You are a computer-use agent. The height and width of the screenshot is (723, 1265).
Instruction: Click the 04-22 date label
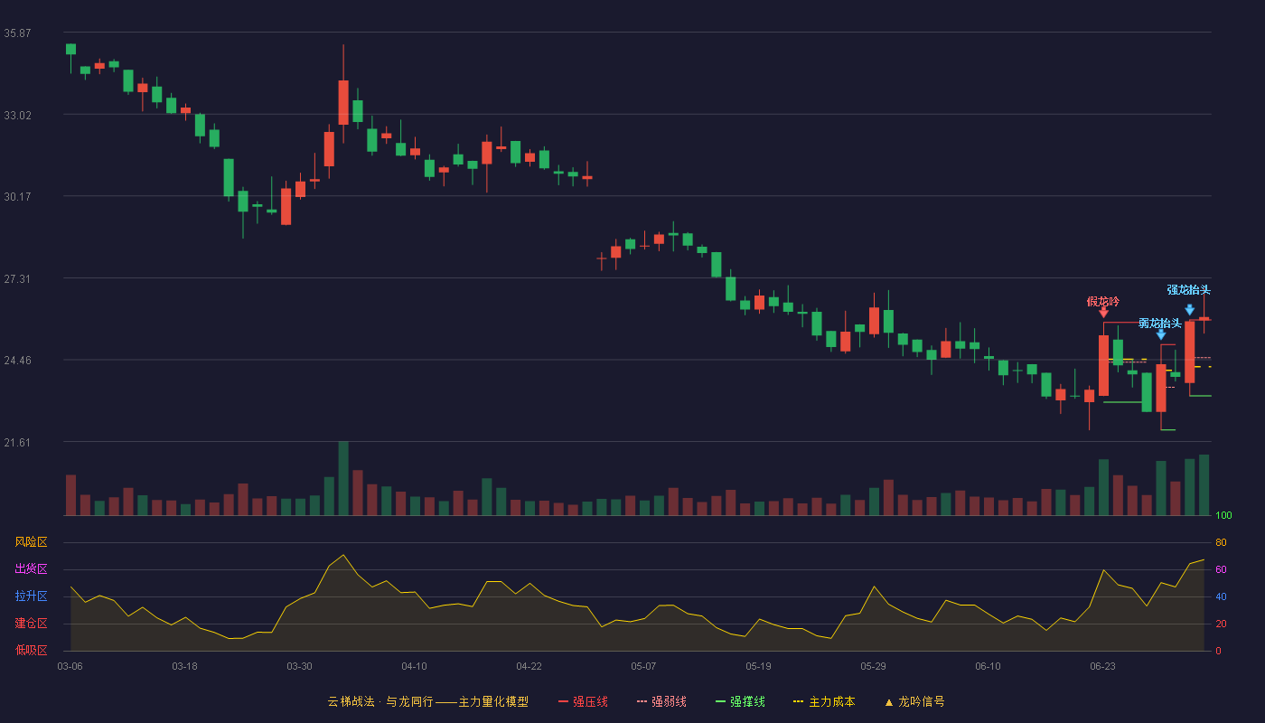529,666
